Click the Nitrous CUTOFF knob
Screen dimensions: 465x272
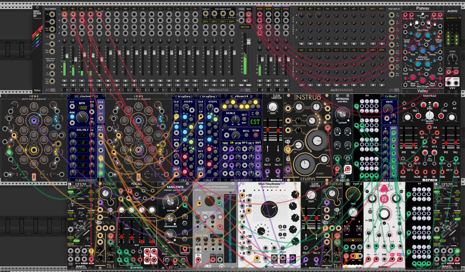point(342,113)
